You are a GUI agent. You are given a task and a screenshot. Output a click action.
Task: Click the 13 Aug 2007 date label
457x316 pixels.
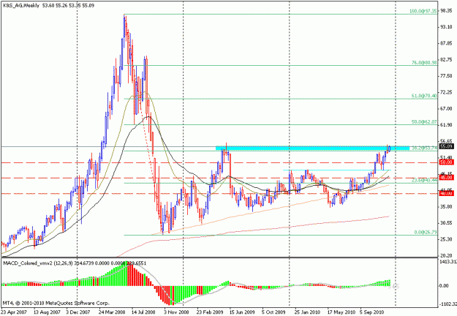[x=48, y=312]
